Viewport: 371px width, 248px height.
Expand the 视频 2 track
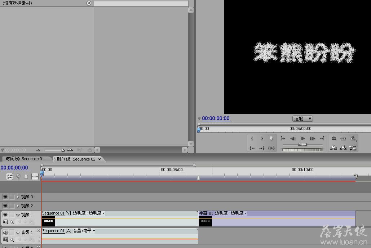(18, 206)
